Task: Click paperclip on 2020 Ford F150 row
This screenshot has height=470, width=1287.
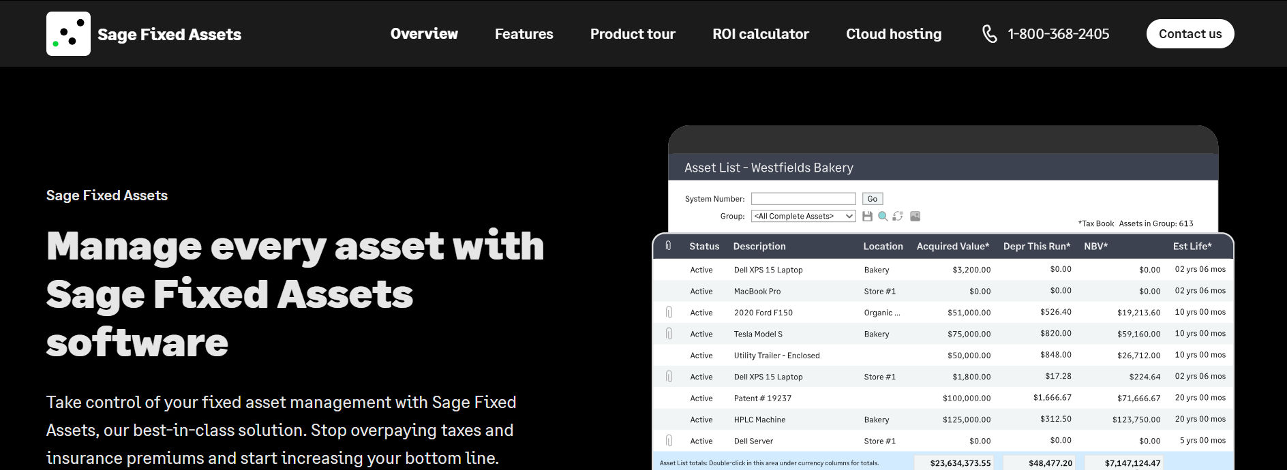Action: pyautogui.click(x=669, y=312)
